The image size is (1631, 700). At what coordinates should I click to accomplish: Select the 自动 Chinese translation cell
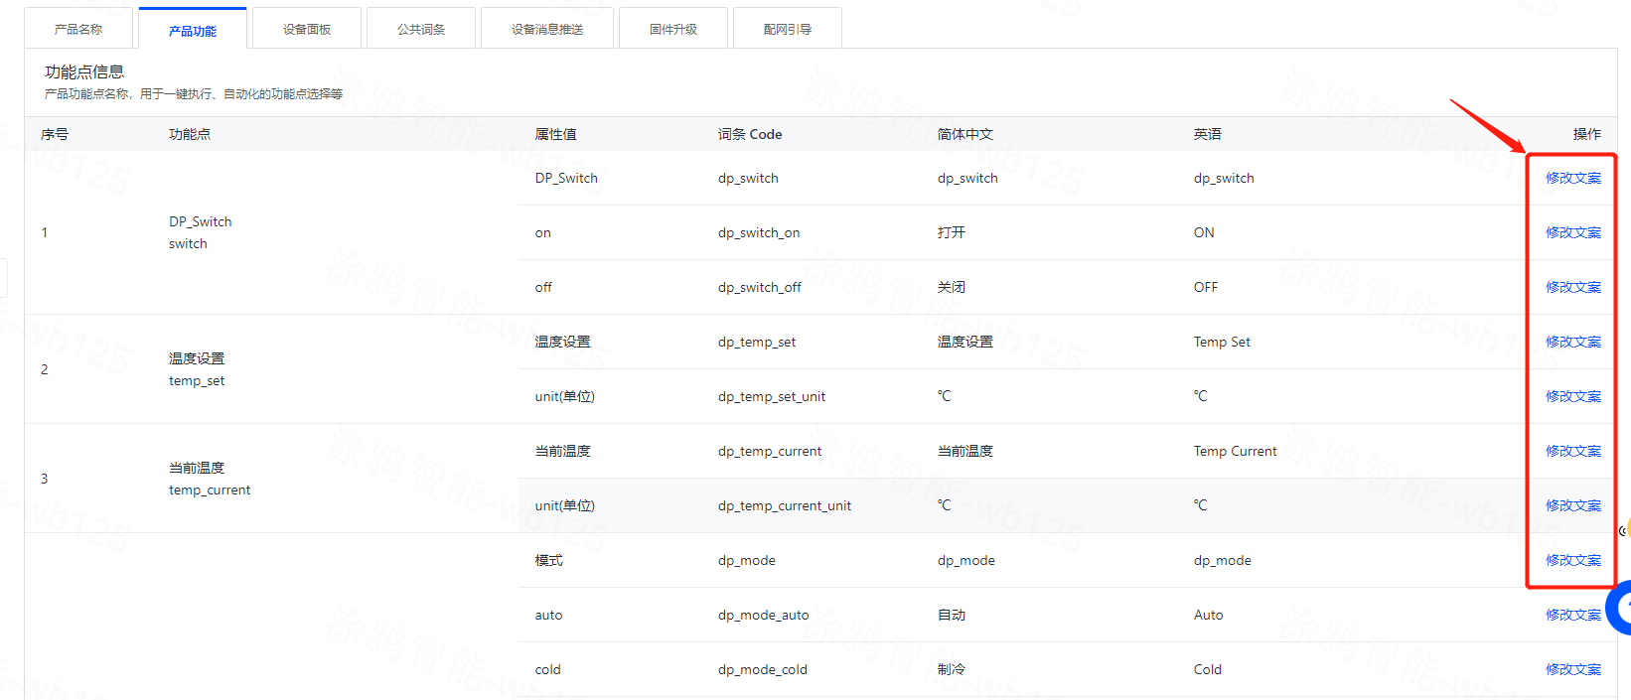click(952, 615)
